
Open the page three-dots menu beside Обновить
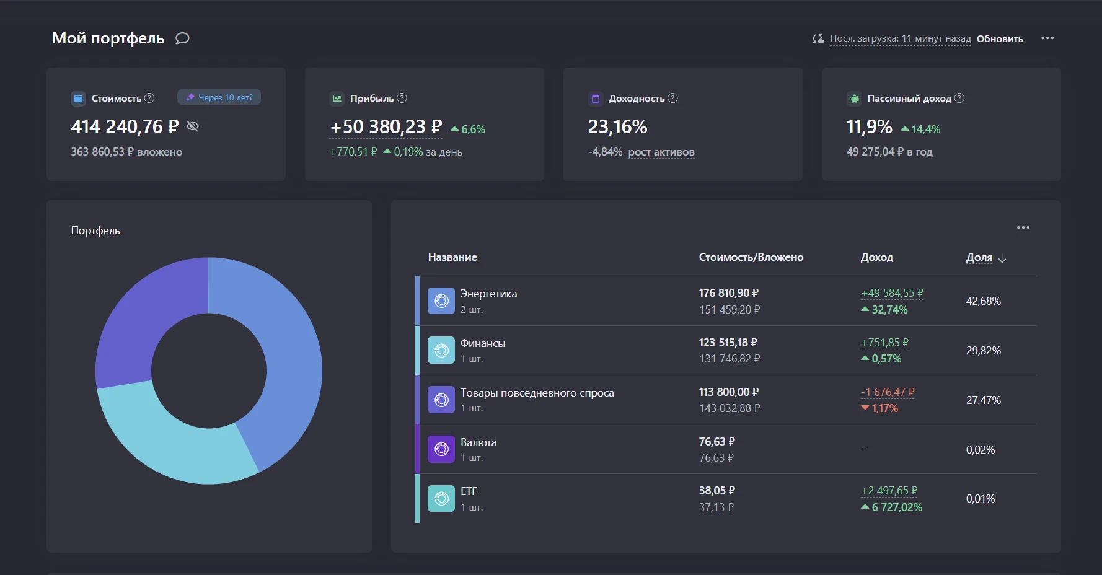1047,38
